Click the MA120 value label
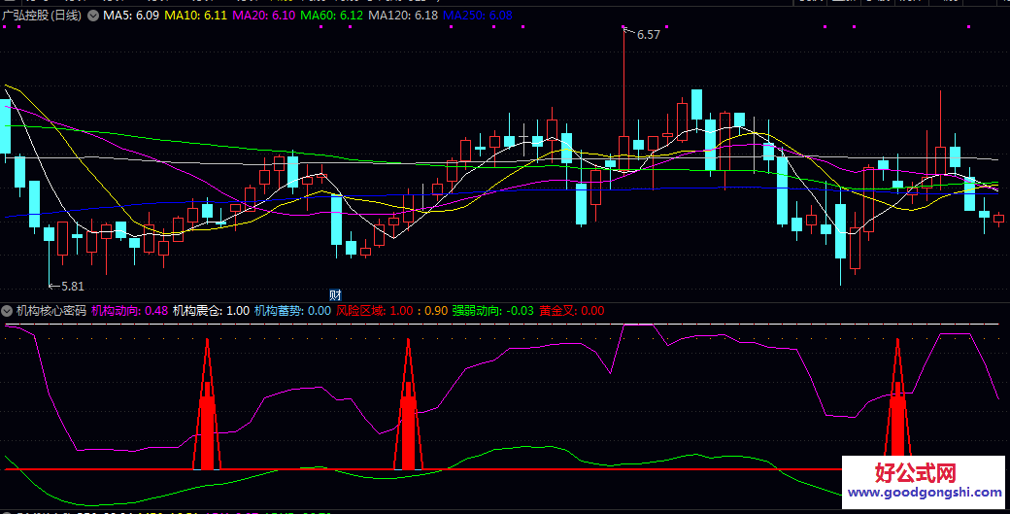The height and width of the screenshot is (514, 1010). [x=404, y=16]
